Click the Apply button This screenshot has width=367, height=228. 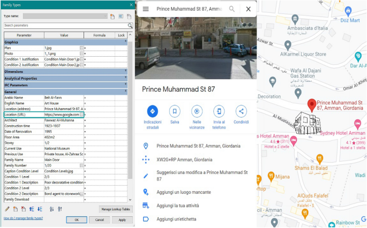122,219
